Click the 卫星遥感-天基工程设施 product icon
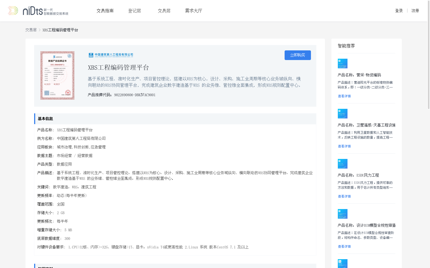 pos(343,114)
